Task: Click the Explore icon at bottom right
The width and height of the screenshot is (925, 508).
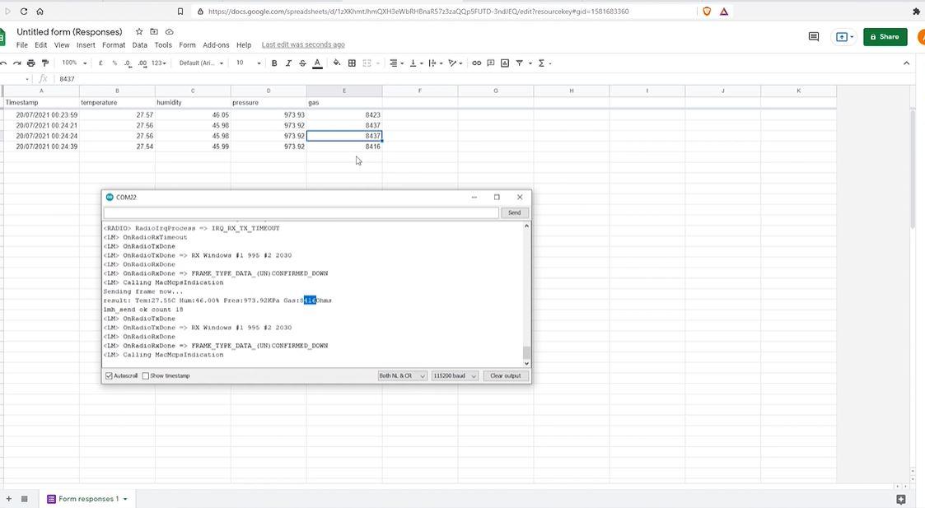Action: click(901, 499)
